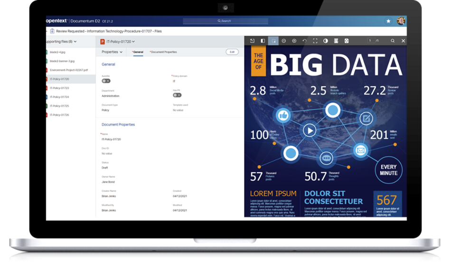
Task: Open search in the document viewer
Action: click(393, 41)
